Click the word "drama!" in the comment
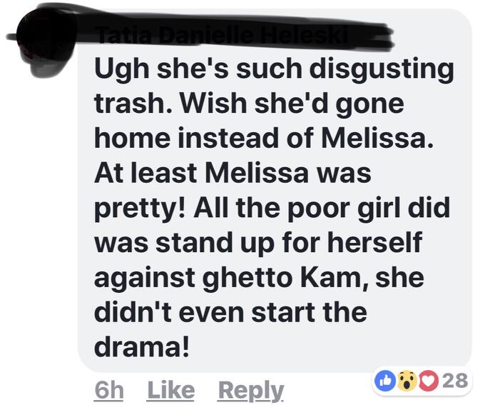Viewport: 490px width, 405px height. coord(142,347)
